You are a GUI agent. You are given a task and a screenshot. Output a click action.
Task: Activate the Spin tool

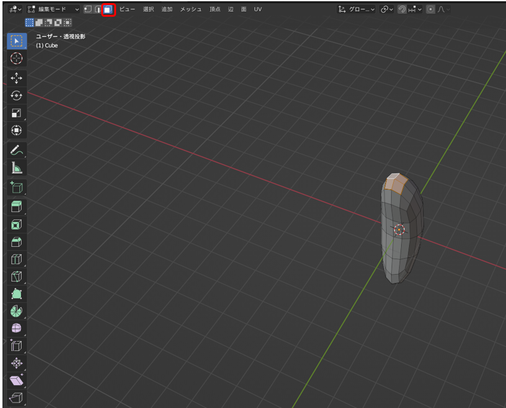(x=17, y=311)
